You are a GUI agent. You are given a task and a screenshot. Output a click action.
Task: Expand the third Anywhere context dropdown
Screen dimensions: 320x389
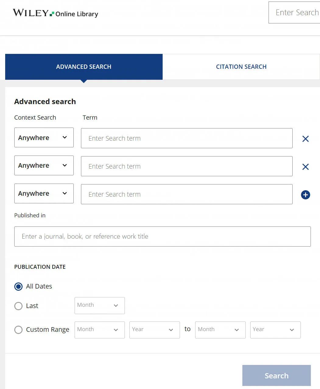[x=44, y=194]
